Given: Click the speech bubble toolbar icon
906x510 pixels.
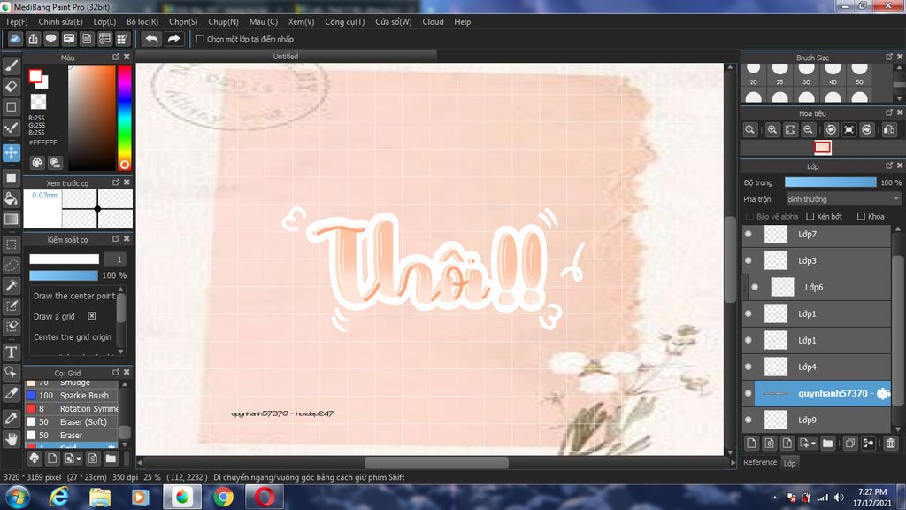Looking at the screenshot, I should point(50,39).
